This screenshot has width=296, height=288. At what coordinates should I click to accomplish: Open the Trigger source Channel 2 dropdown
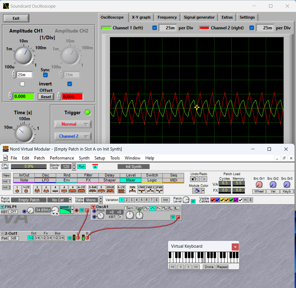click(x=73, y=136)
